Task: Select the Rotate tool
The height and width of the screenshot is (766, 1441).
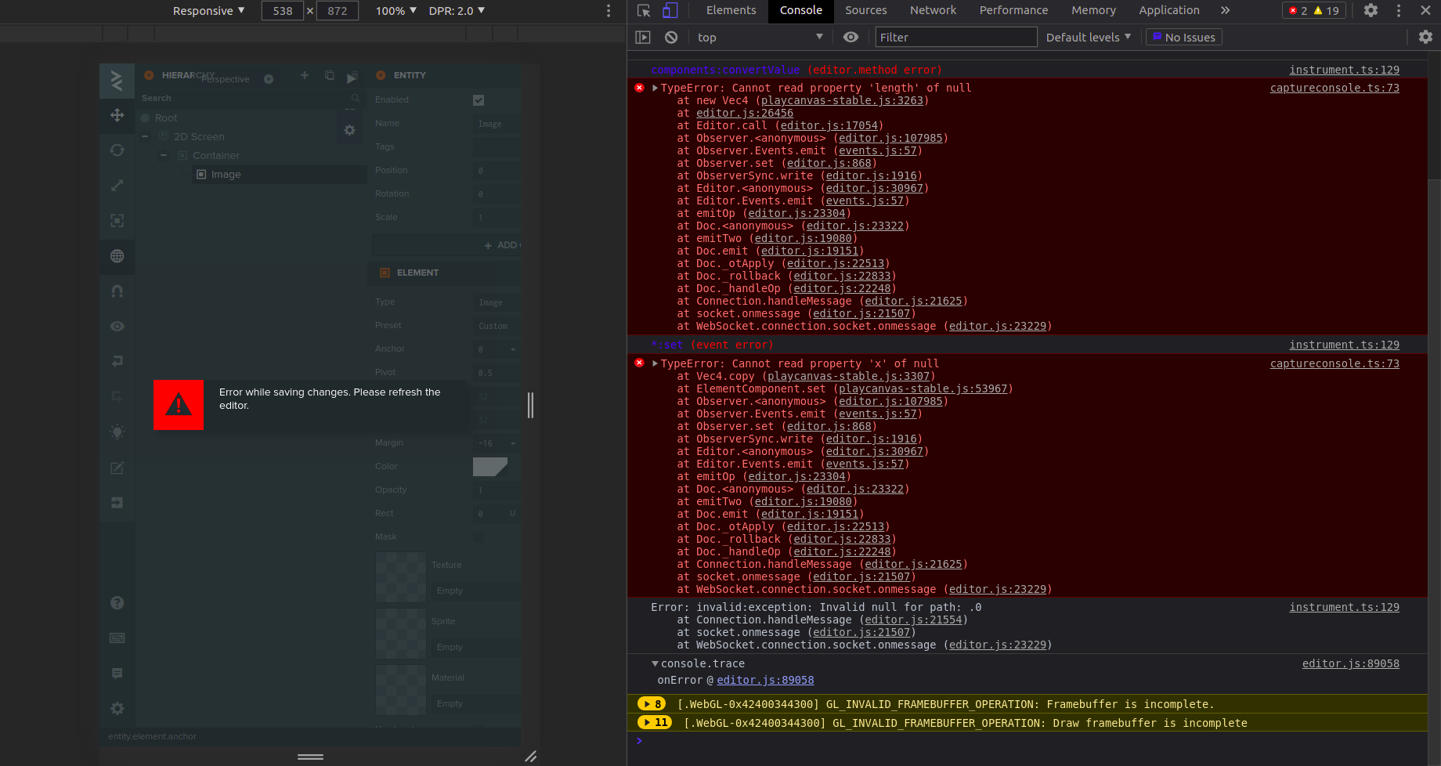Action: pos(117,150)
